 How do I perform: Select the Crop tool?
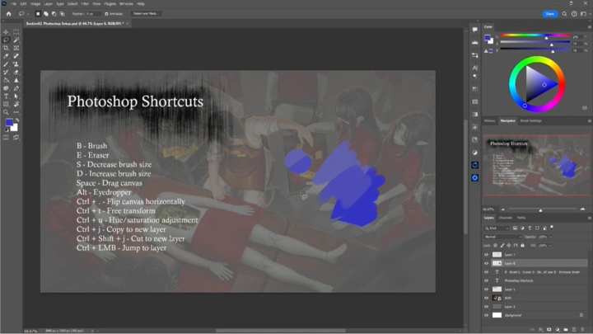click(x=6, y=48)
